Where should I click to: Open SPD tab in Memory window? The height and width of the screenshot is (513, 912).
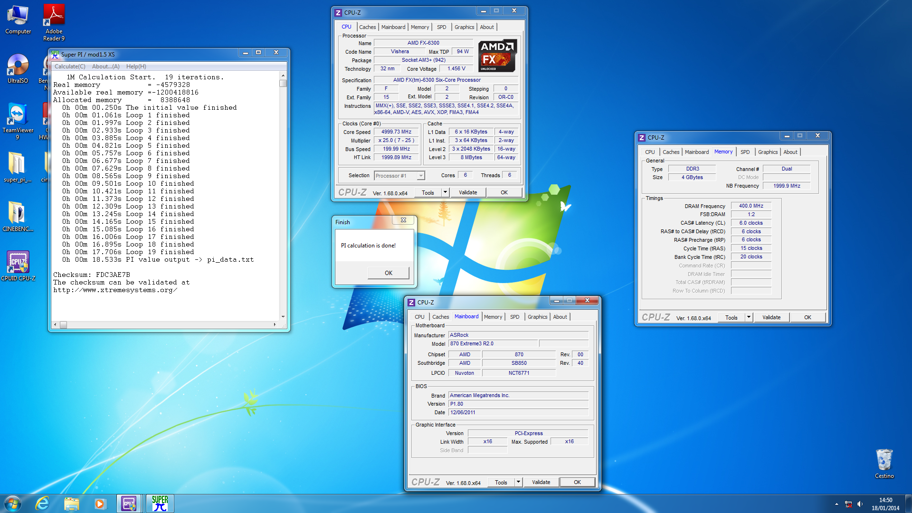(745, 152)
